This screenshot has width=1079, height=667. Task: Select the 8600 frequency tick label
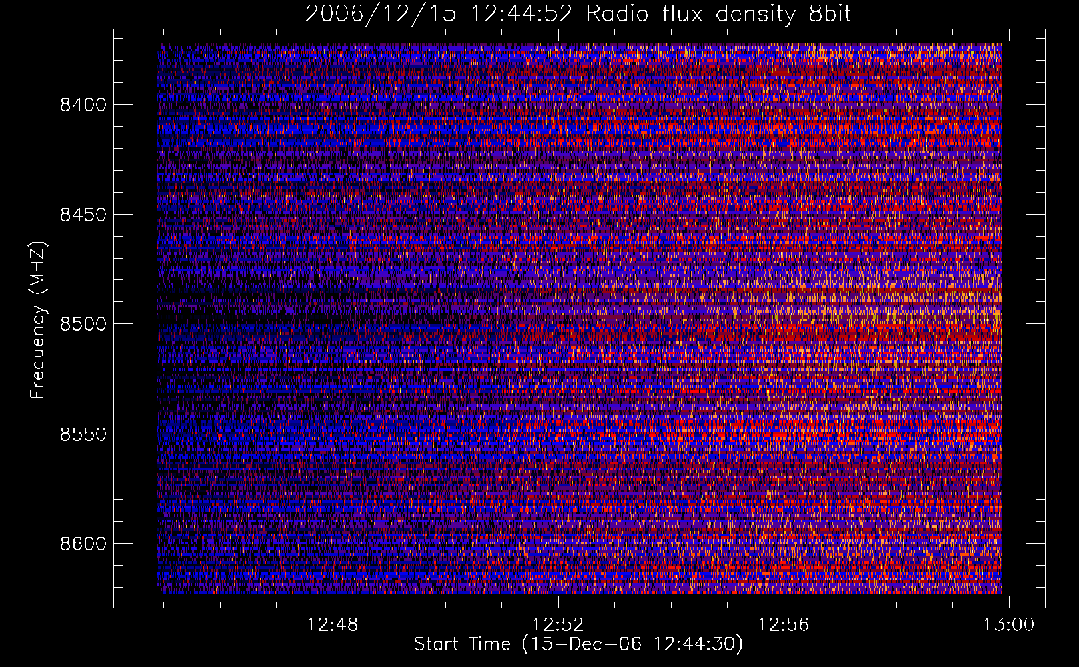[84, 544]
